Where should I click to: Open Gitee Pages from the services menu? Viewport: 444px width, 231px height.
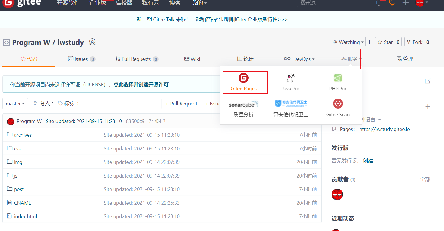[x=245, y=82]
